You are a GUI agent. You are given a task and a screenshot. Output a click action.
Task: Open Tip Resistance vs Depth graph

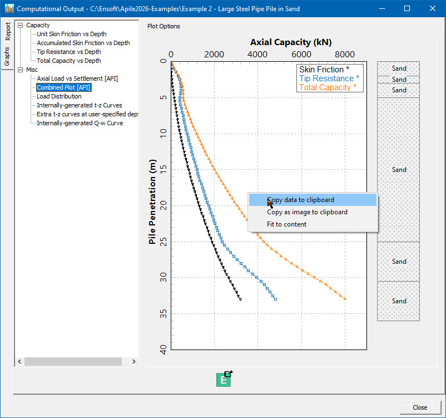68,52
